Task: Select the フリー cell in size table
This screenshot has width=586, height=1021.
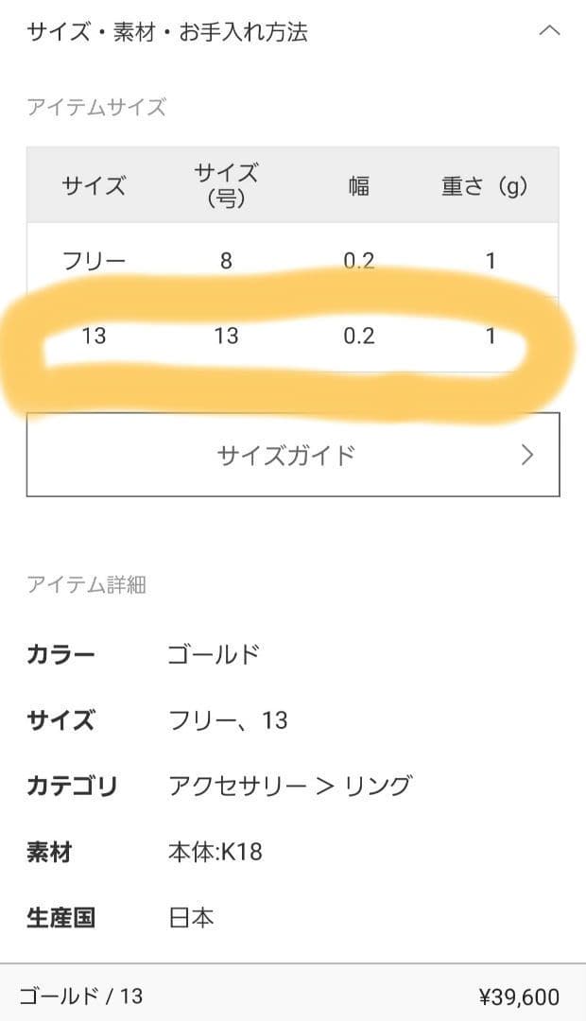Action: 94,261
